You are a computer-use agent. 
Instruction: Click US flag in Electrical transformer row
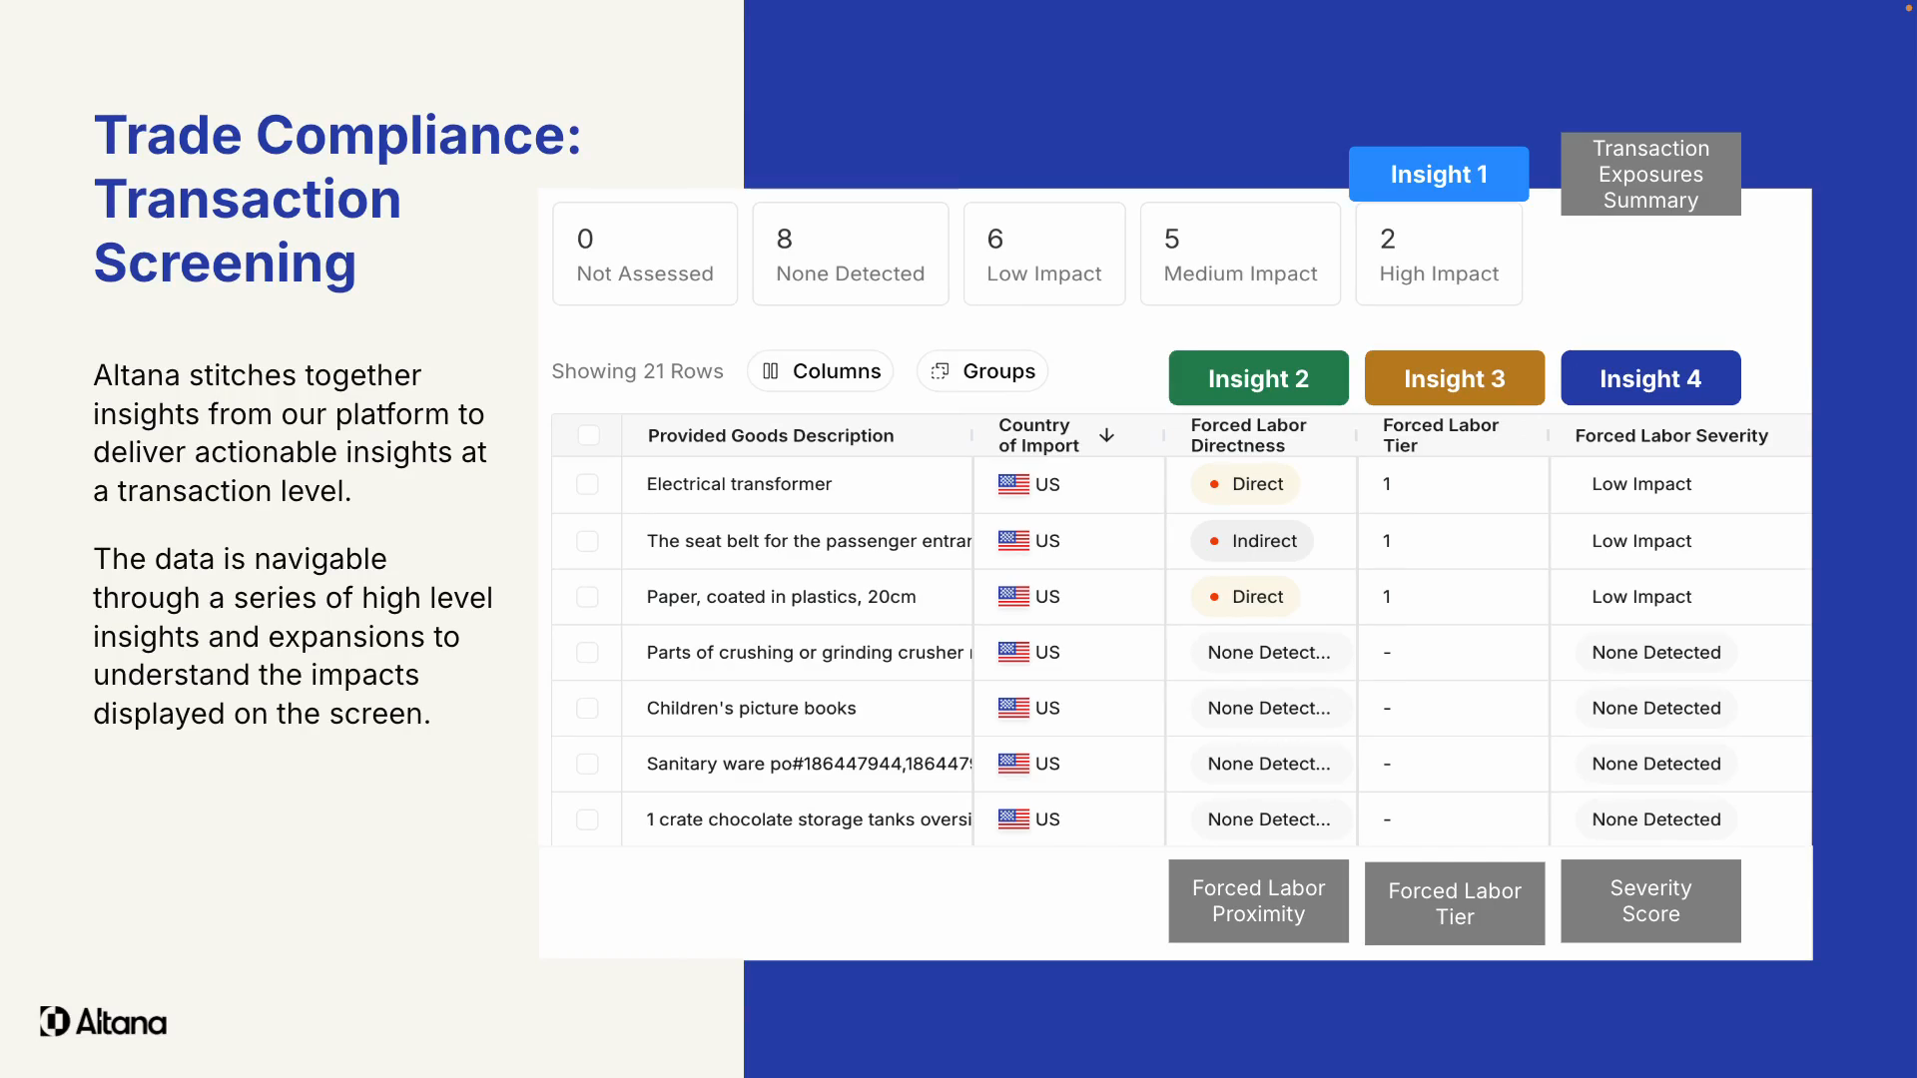[x=1013, y=484]
